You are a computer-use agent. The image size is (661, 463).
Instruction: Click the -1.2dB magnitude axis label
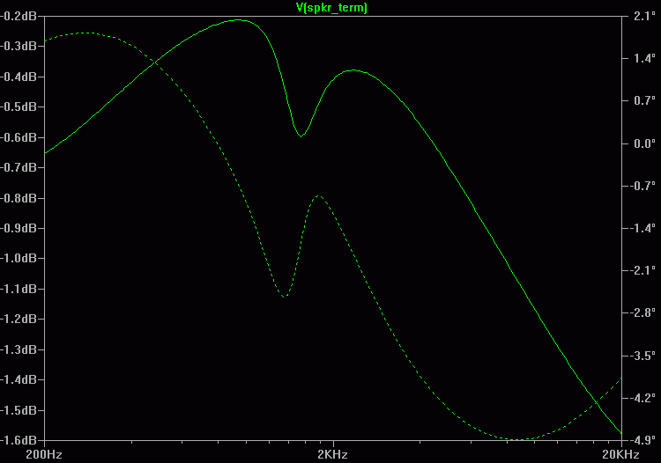pyautogui.click(x=19, y=319)
